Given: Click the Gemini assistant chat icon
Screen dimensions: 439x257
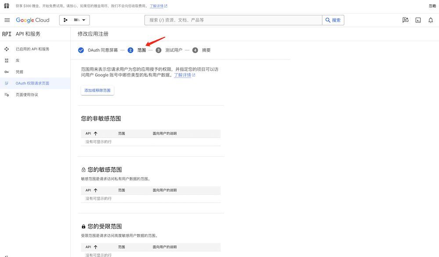Looking at the screenshot, I should pyautogui.click(x=406, y=20).
